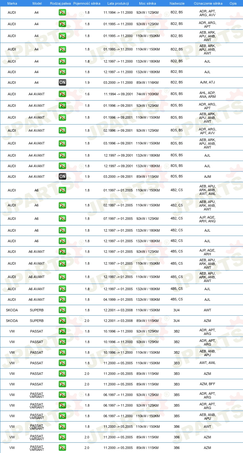Click the petrol icon for A6 AVANT 92kW row

click(x=62, y=251)
